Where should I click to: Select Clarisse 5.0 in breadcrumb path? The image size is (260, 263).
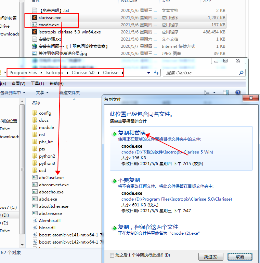pyautogui.click(x=83, y=73)
